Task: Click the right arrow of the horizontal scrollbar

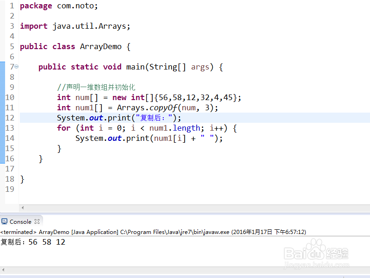Action: click(x=366, y=208)
